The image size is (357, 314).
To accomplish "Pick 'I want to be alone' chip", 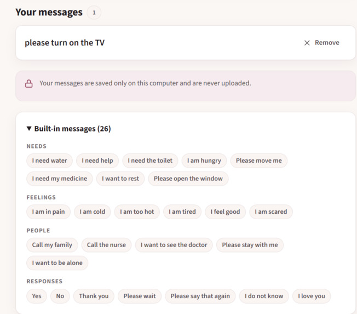I will pos(57,263).
